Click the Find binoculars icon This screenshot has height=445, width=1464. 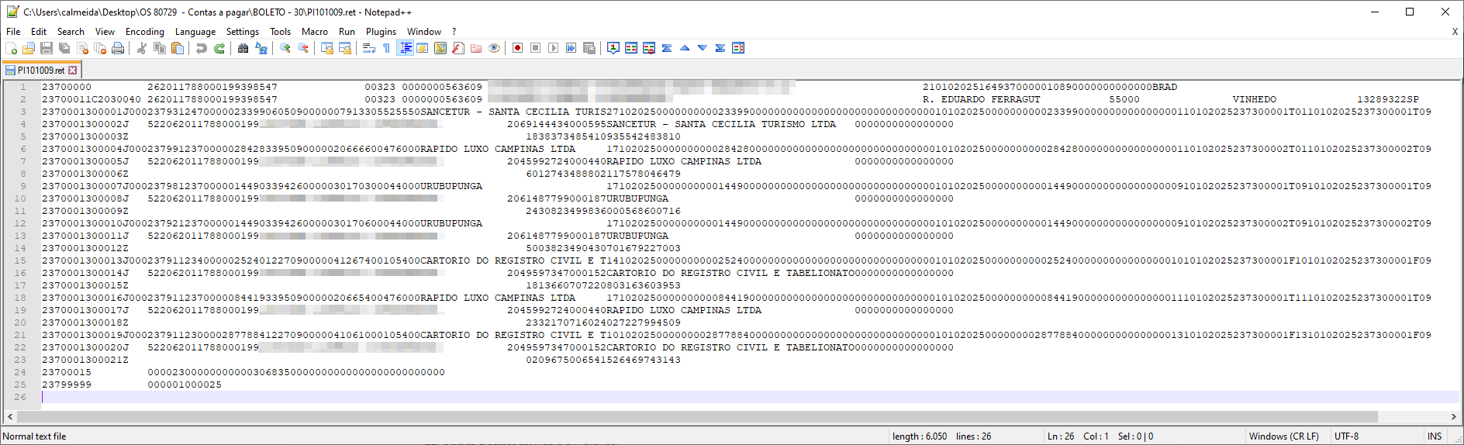pyautogui.click(x=243, y=48)
